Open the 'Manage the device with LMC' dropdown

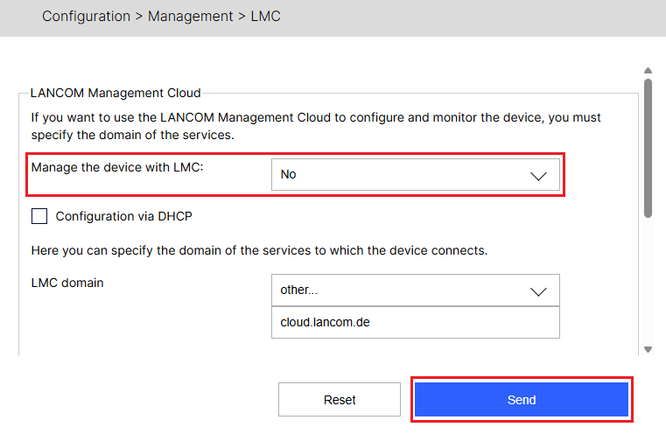[x=415, y=174]
